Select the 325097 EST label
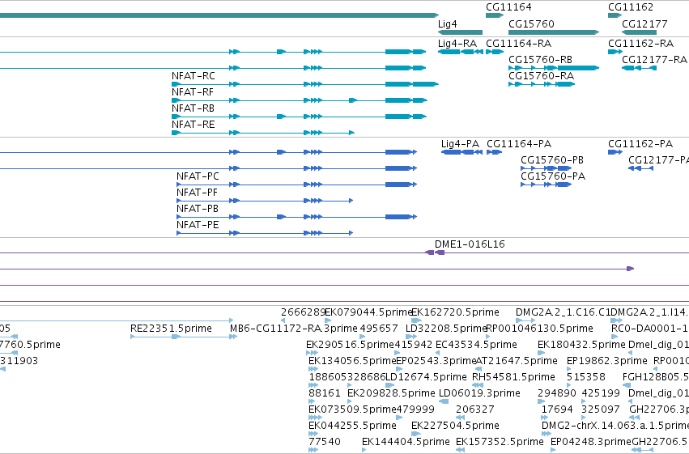 tap(600, 409)
